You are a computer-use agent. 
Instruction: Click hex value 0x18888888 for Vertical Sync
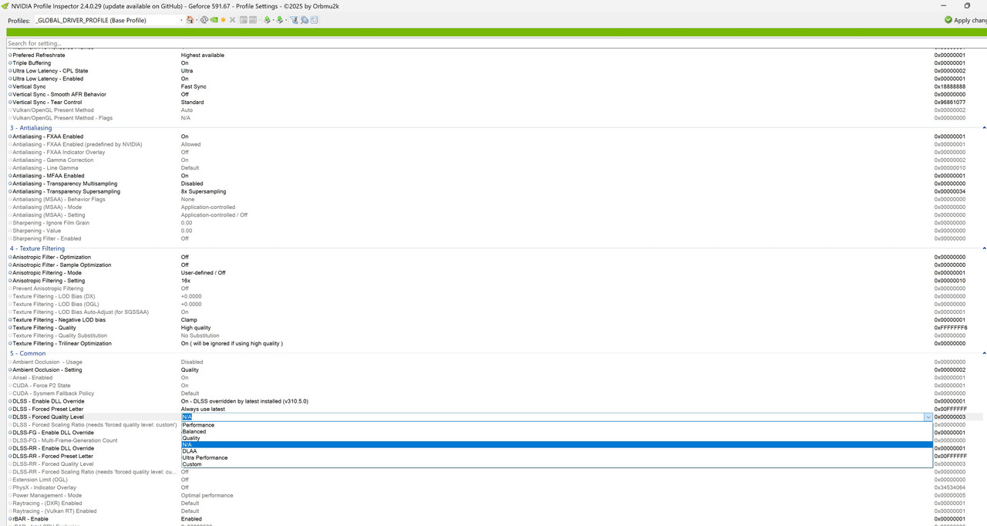click(950, 86)
